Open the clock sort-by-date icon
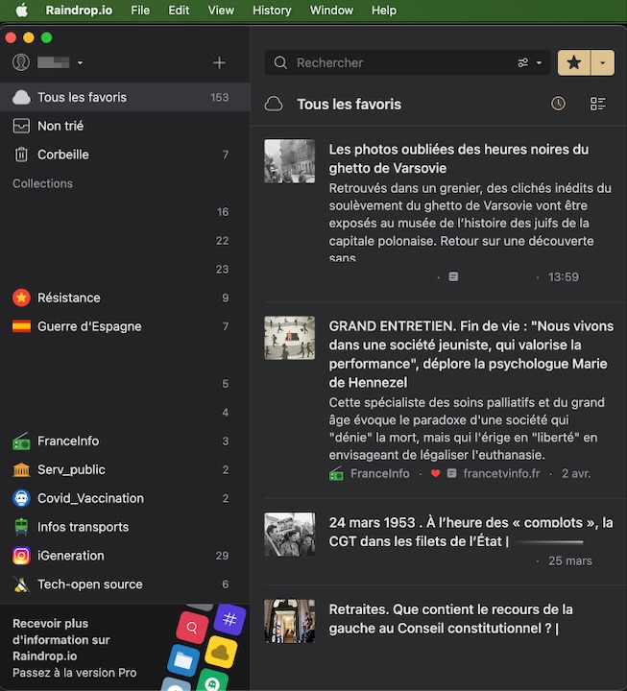 [x=558, y=104]
